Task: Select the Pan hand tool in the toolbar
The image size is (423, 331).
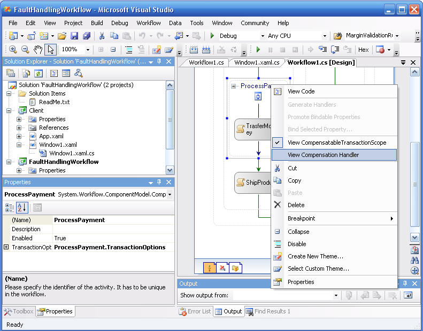Action: click(x=38, y=50)
